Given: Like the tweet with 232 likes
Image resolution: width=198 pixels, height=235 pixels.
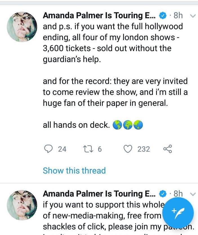Looking at the screenshot, I should [128, 149].
